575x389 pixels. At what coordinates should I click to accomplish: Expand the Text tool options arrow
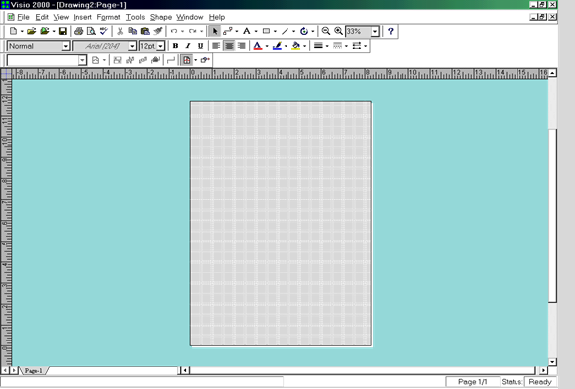(256, 31)
